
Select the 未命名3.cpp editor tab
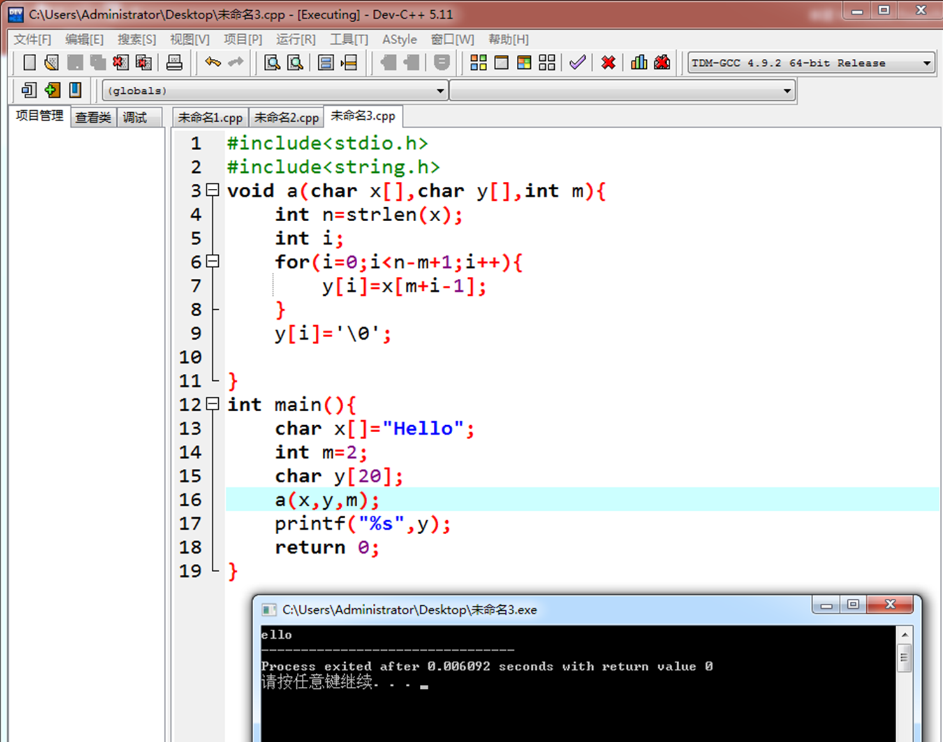click(x=363, y=116)
